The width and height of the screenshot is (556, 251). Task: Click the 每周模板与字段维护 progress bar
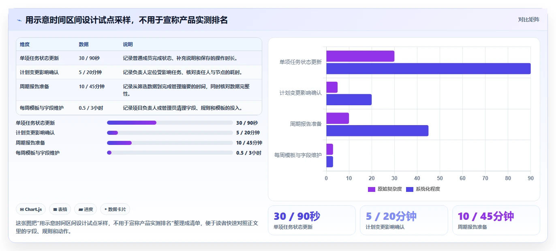point(170,153)
